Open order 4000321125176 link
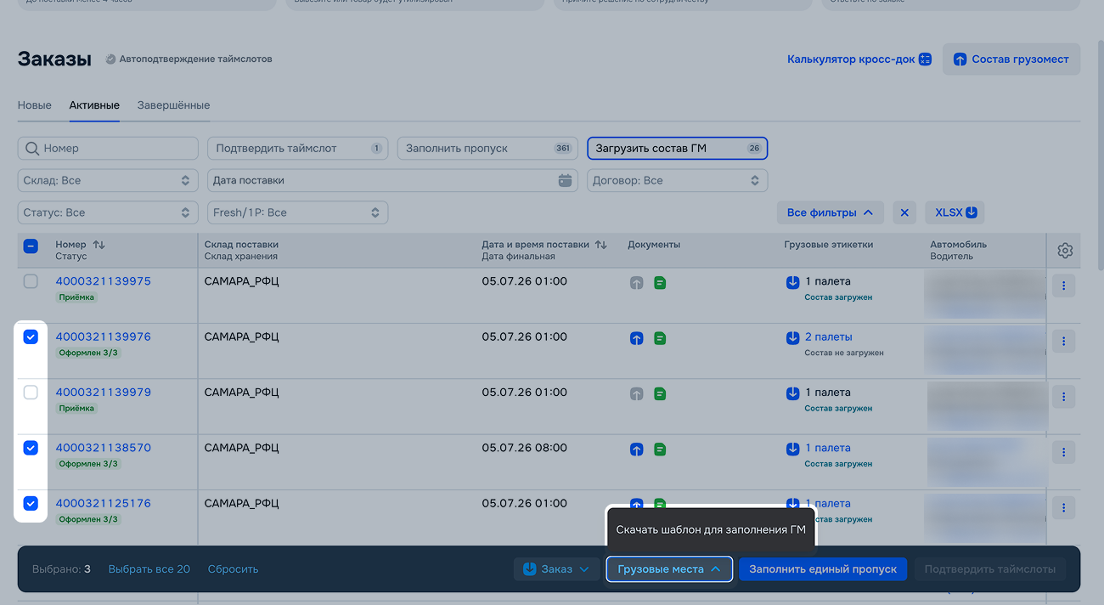 [x=104, y=503]
